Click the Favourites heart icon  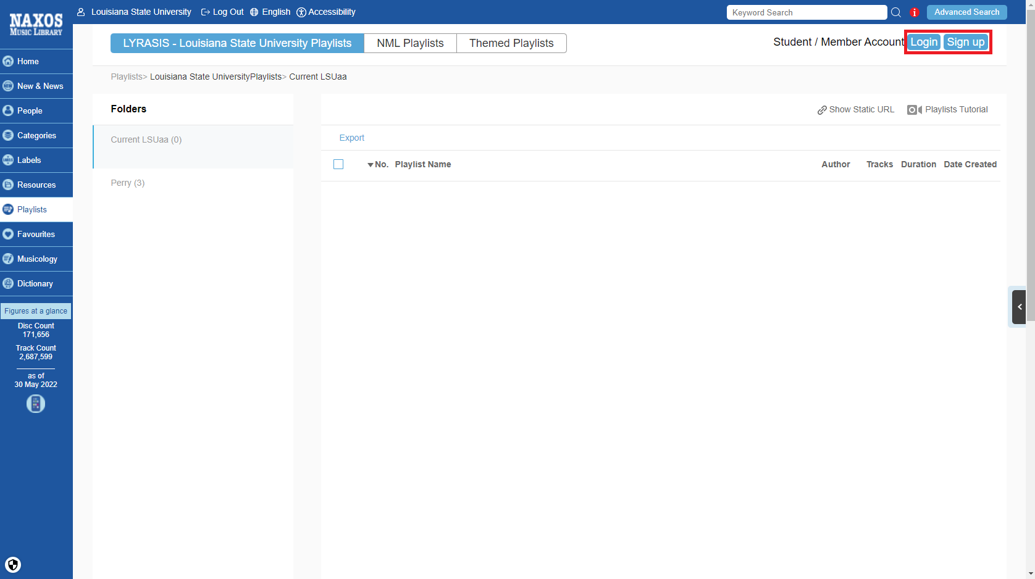8,234
